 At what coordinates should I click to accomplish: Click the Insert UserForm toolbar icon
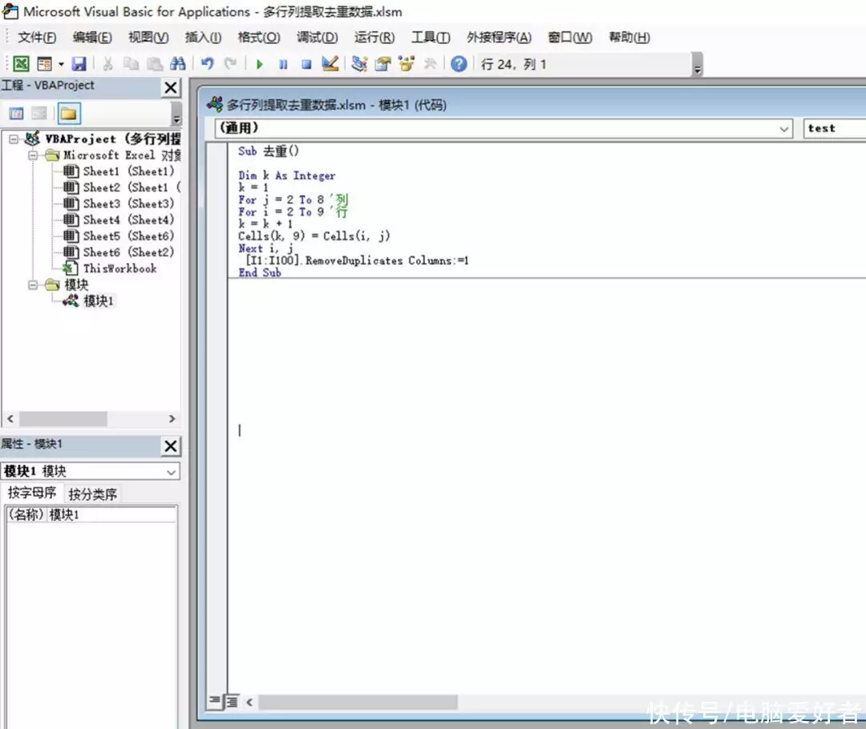point(44,64)
